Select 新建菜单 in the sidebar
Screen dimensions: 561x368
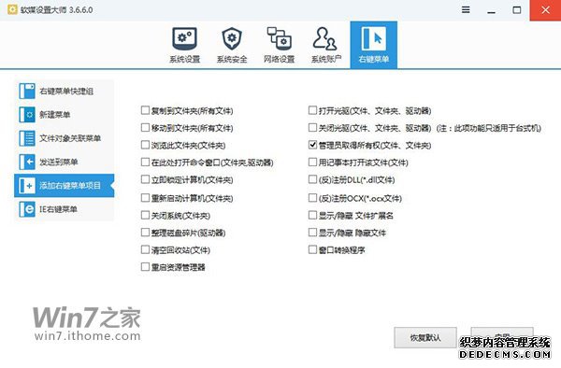click(x=64, y=115)
